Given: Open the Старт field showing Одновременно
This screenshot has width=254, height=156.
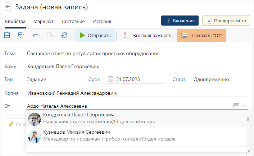Looking at the screenshot, I should tap(219, 80).
